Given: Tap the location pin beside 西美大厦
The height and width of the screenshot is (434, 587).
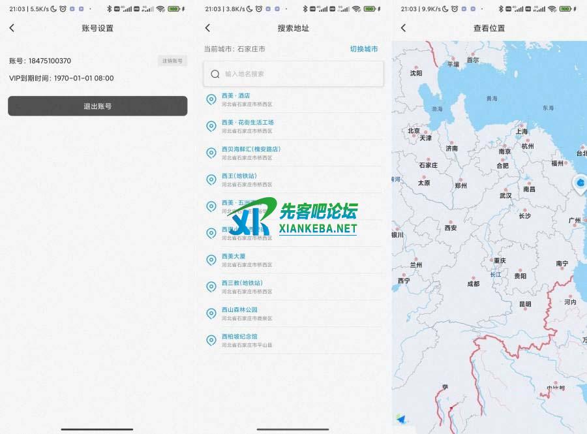Looking at the screenshot, I should 211,260.
